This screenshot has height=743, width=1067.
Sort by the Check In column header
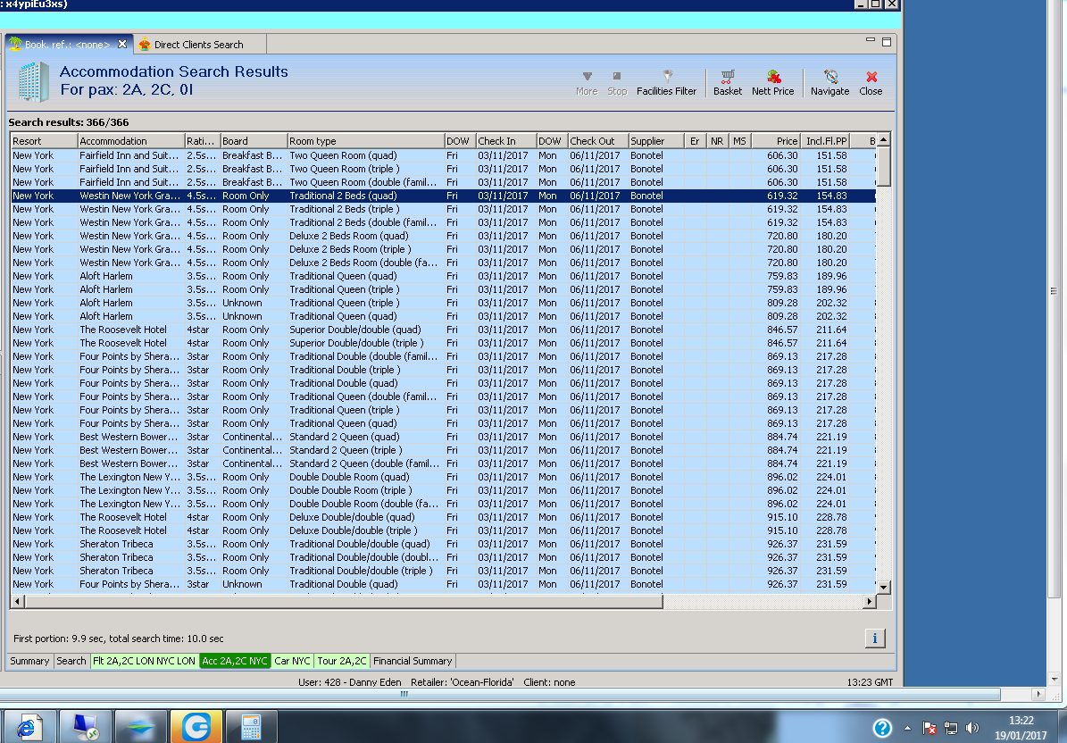[x=505, y=141]
